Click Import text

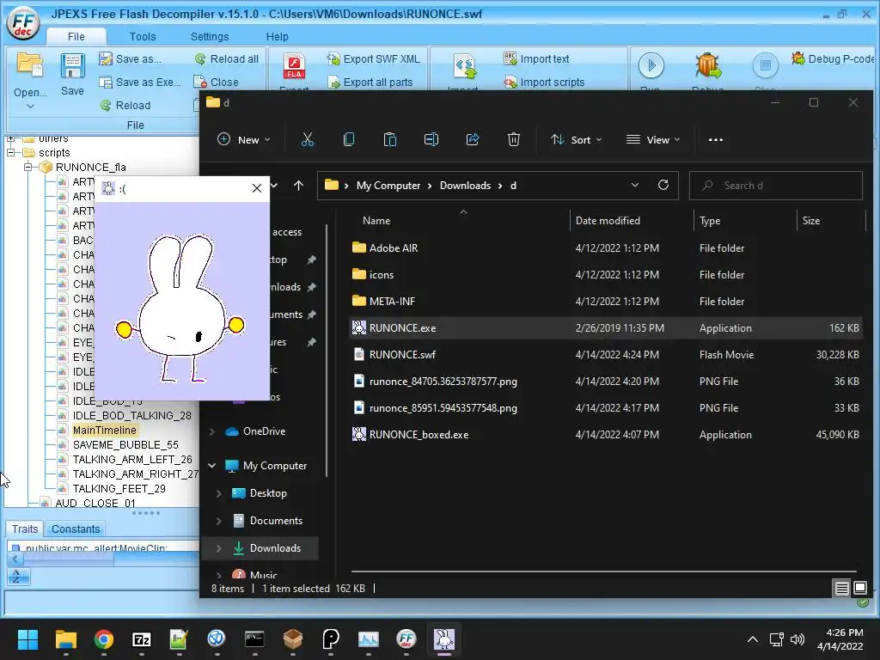[x=536, y=59]
